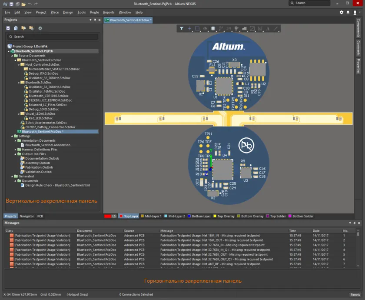Click the Align objects tool icon
This screenshot has width=365, height=300.
pyautogui.click(x=205, y=29)
